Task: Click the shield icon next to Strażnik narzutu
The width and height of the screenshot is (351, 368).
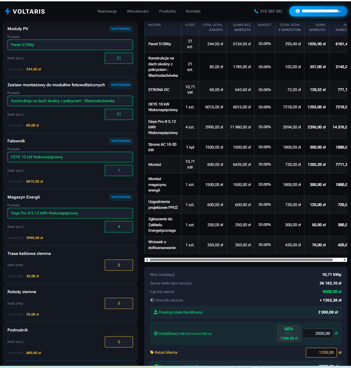Action: [152, 300]
